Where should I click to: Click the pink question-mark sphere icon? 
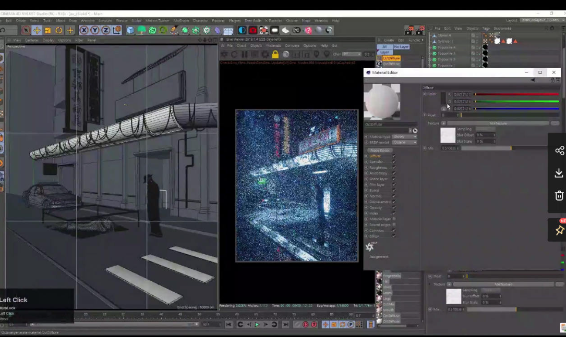click(308, 30)
